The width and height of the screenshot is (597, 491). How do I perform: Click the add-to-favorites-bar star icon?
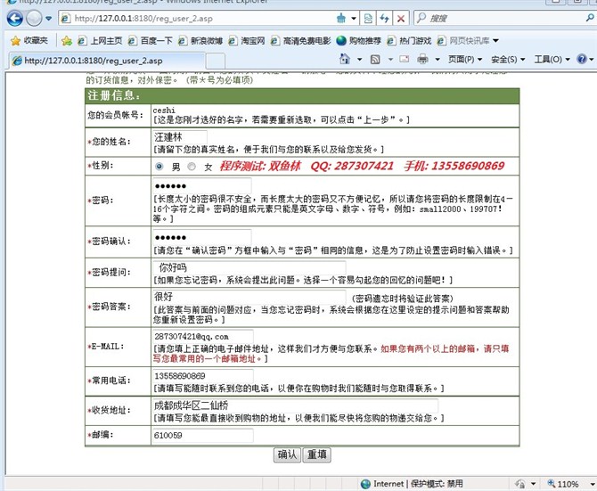[67, 40]
